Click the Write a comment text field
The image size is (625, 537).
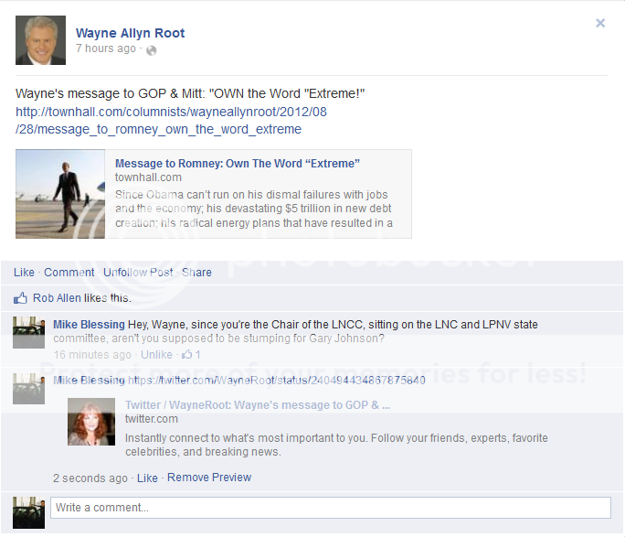(x=330, y=508)
